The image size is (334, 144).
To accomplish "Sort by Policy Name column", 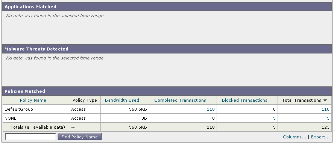I will pyautogui.click(x=33, y=100).
